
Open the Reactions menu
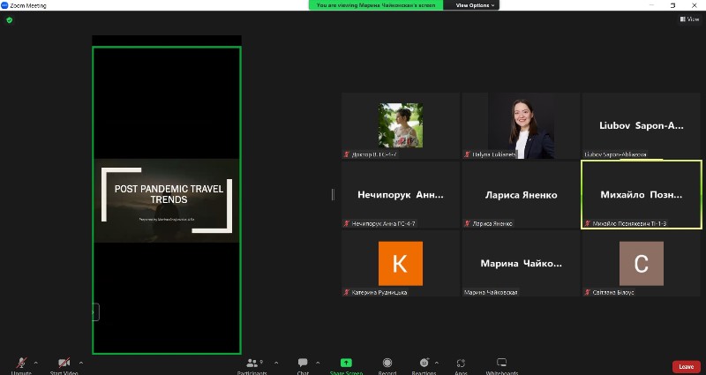pos(424,364)
